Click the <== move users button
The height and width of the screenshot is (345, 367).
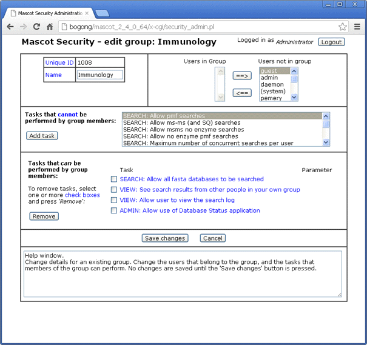point(242,93)
